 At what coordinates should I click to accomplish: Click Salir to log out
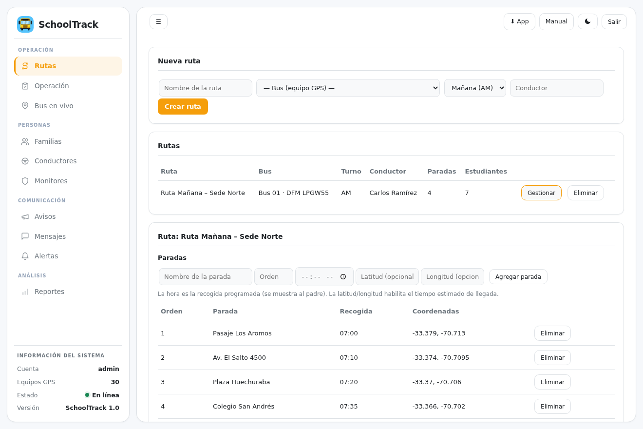pos(614,21)
